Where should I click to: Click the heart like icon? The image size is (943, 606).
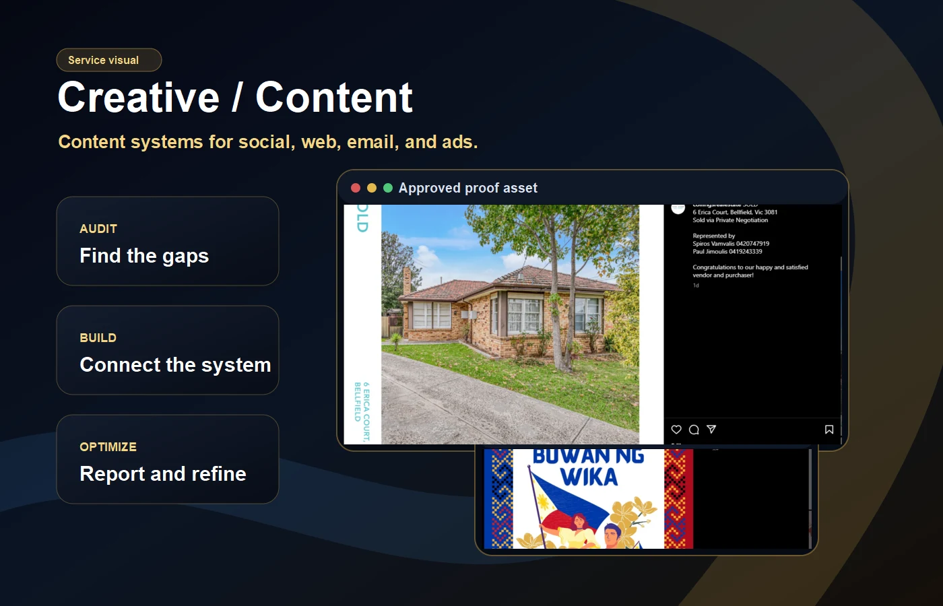tap(676, 430)
